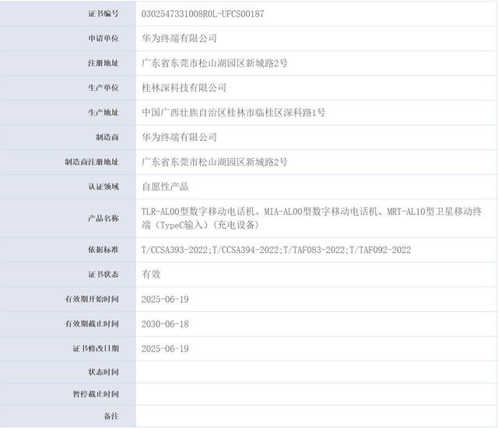Click the 暂停截止时间 label cell
This screenshot has height=428, width=498.
[x=68, y=395]
